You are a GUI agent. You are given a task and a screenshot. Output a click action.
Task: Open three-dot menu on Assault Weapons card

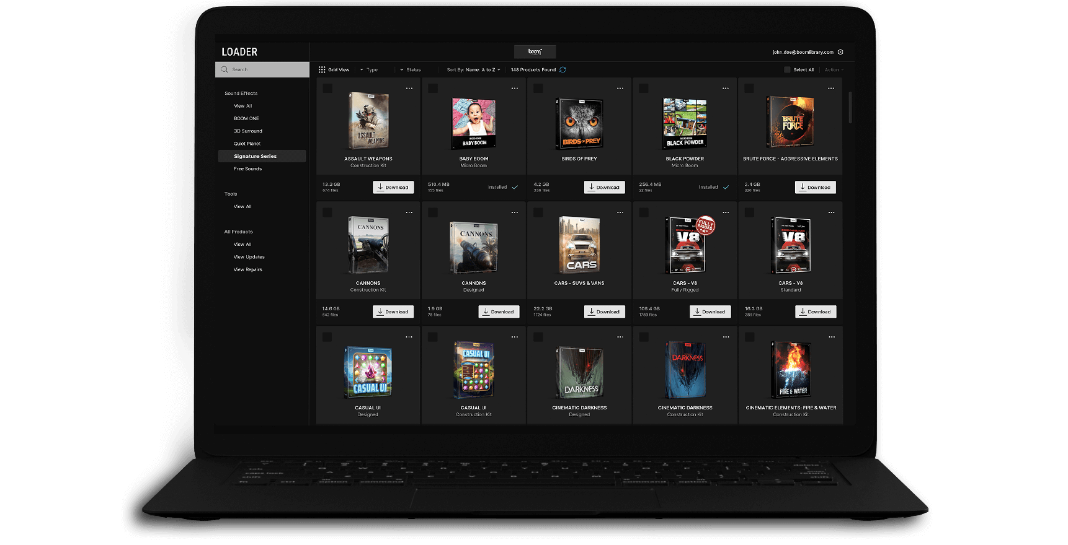409,89
